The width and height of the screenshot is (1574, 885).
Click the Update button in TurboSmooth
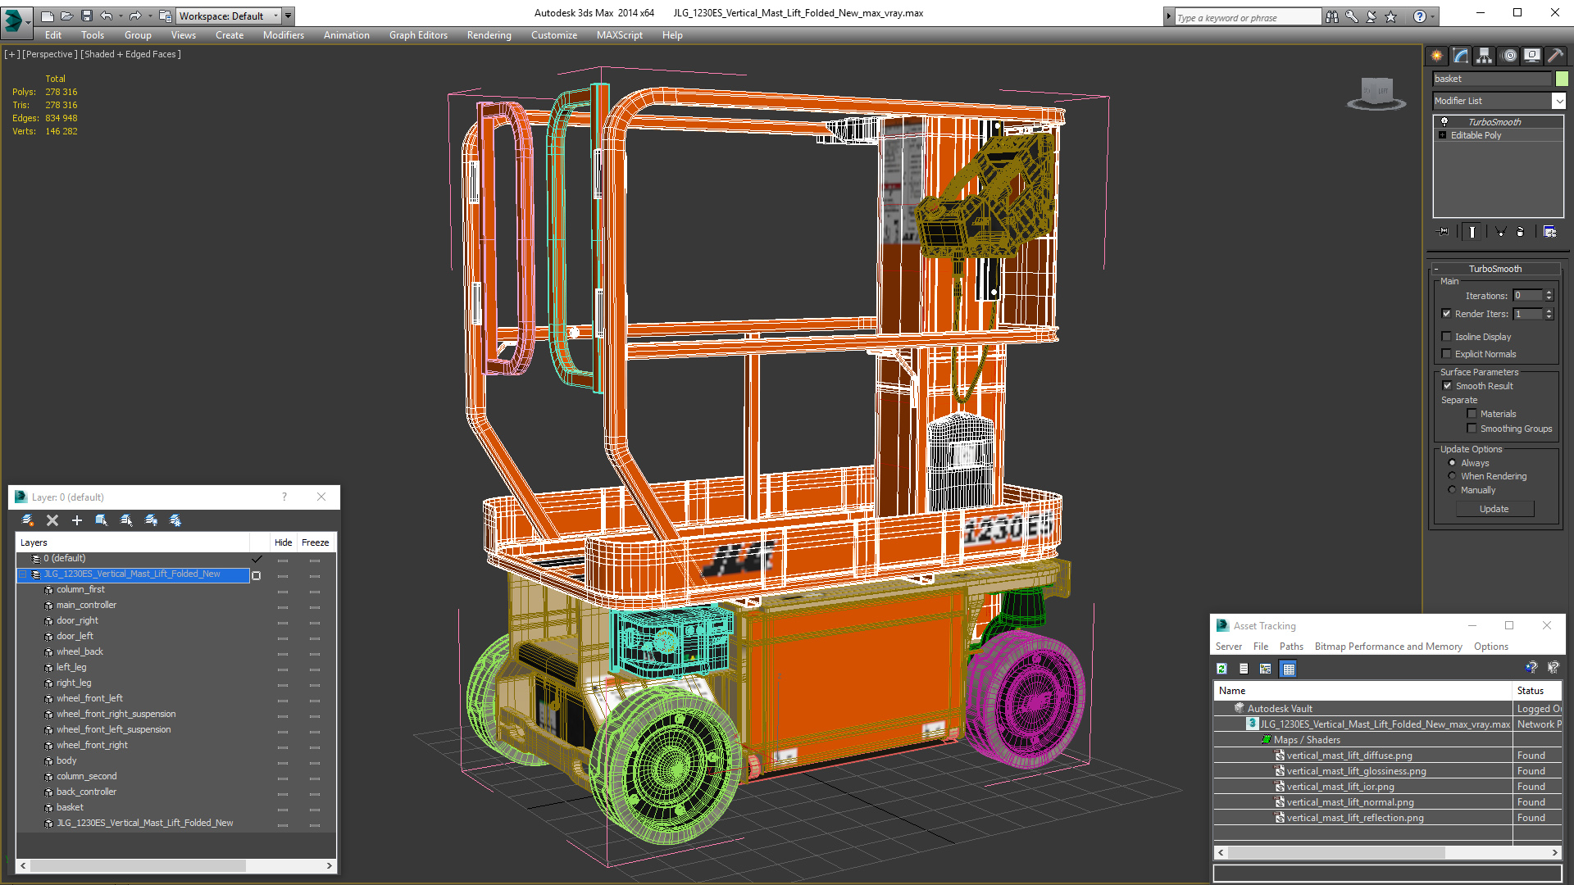1494,509
